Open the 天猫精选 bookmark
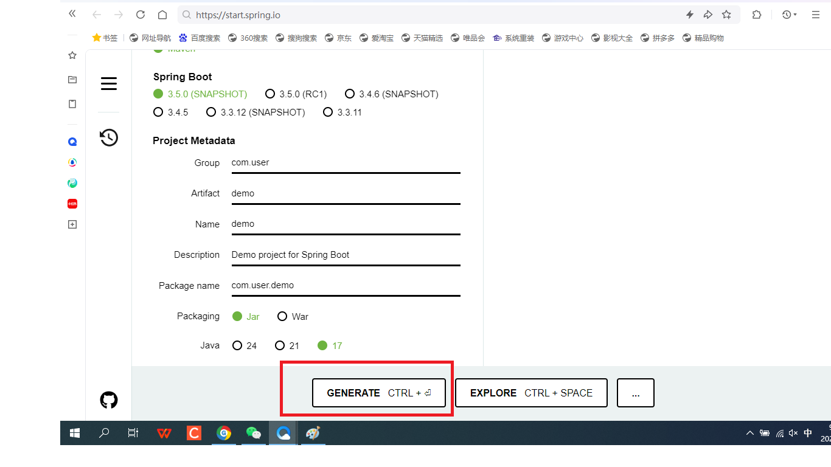 [x=422, y=38]
